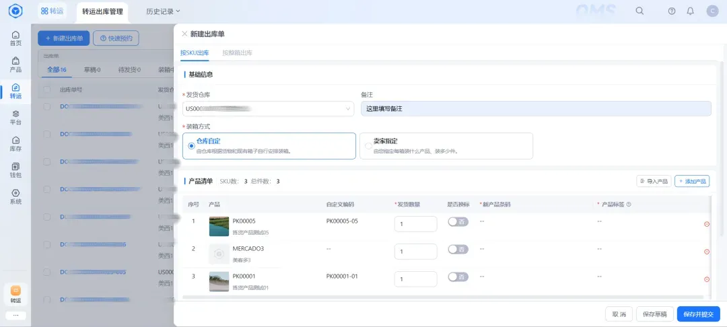The height and width of the screenshot is (327, 727).
Task: Click the ellipsis more button in sidebar
Action: (x=15, y=316)
